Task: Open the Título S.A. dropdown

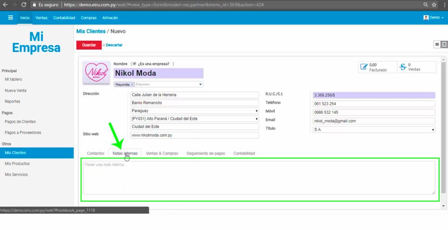Action: click(374, 130)
